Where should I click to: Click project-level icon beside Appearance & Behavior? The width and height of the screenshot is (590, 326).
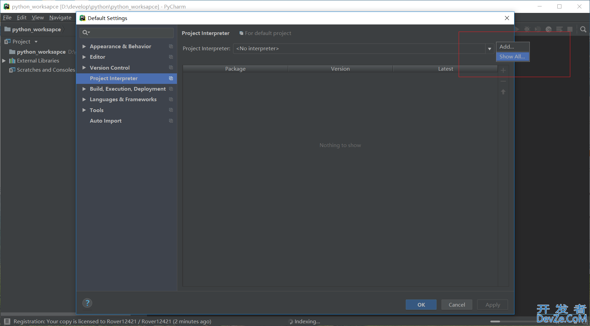click(171, 47)
